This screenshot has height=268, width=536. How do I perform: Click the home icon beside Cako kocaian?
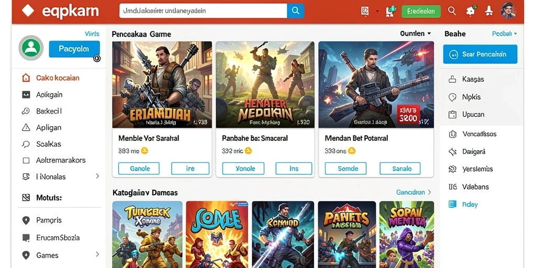26,78
